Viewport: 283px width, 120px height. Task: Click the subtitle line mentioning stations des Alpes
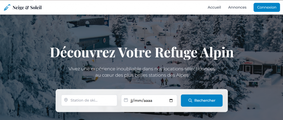[142, 75]
